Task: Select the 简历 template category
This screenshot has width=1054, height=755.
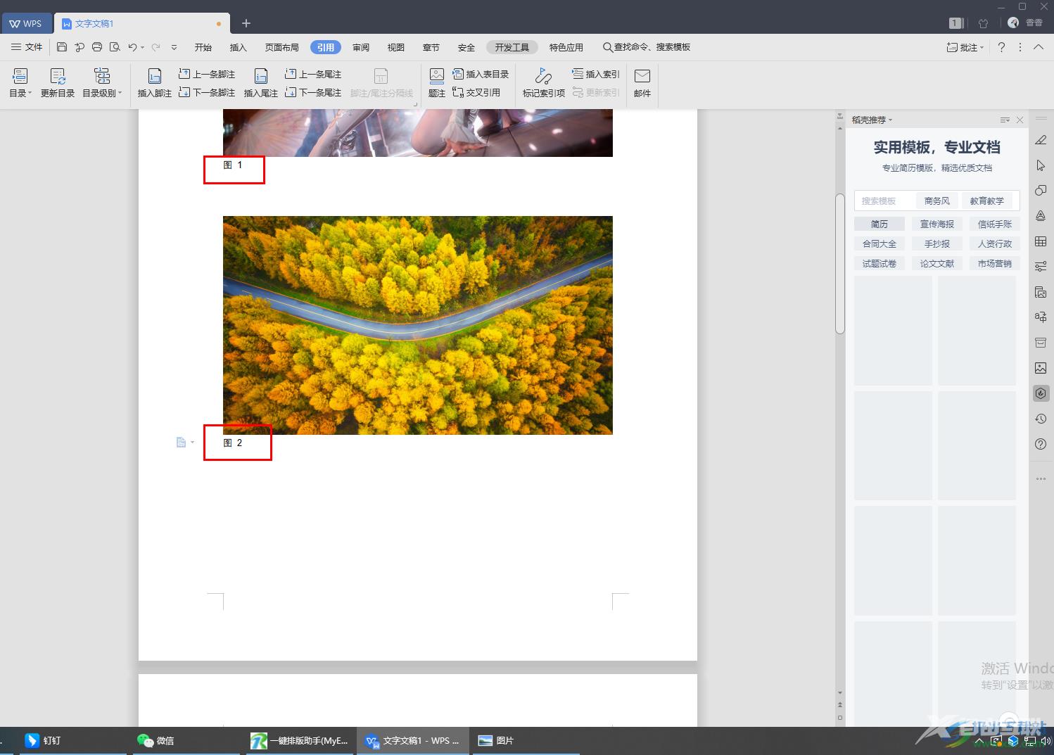Action: tap(880, 224)
